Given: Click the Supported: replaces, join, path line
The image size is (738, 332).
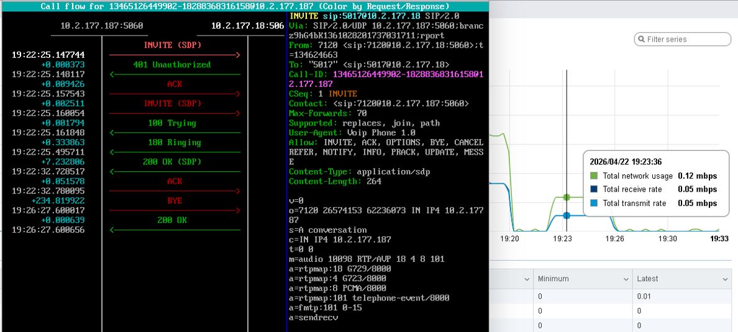Looking at the screenshot, I should click(x=364, y=123).
